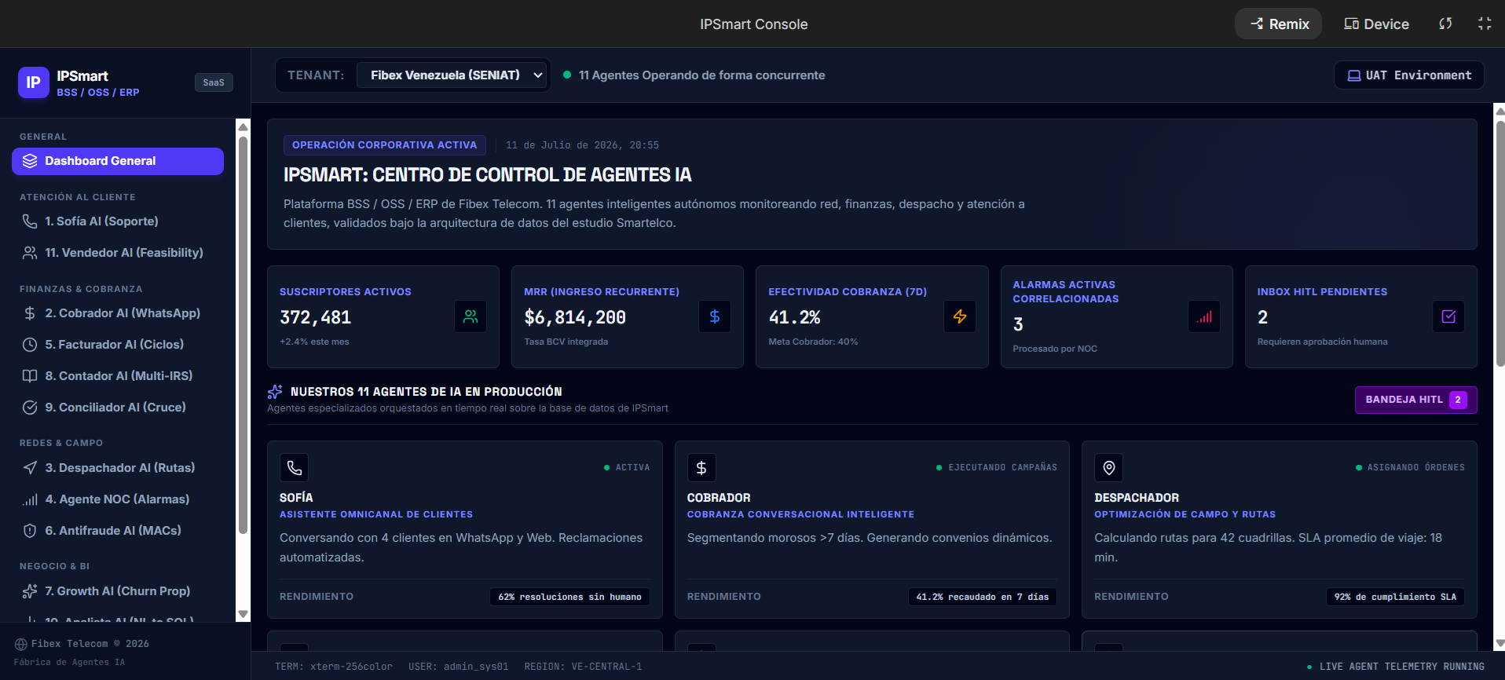The image size is (1505, 680).
Task: Click the IP logo icon
Action: click(34, 82)
